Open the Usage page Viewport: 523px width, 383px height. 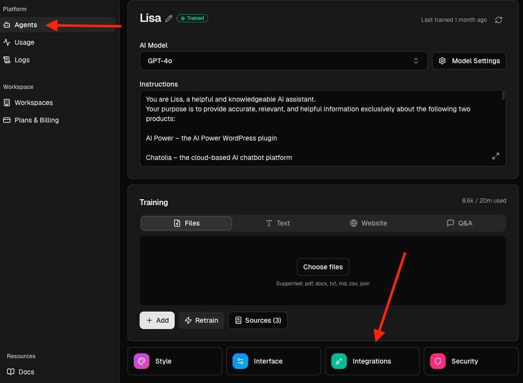(24, 42)
